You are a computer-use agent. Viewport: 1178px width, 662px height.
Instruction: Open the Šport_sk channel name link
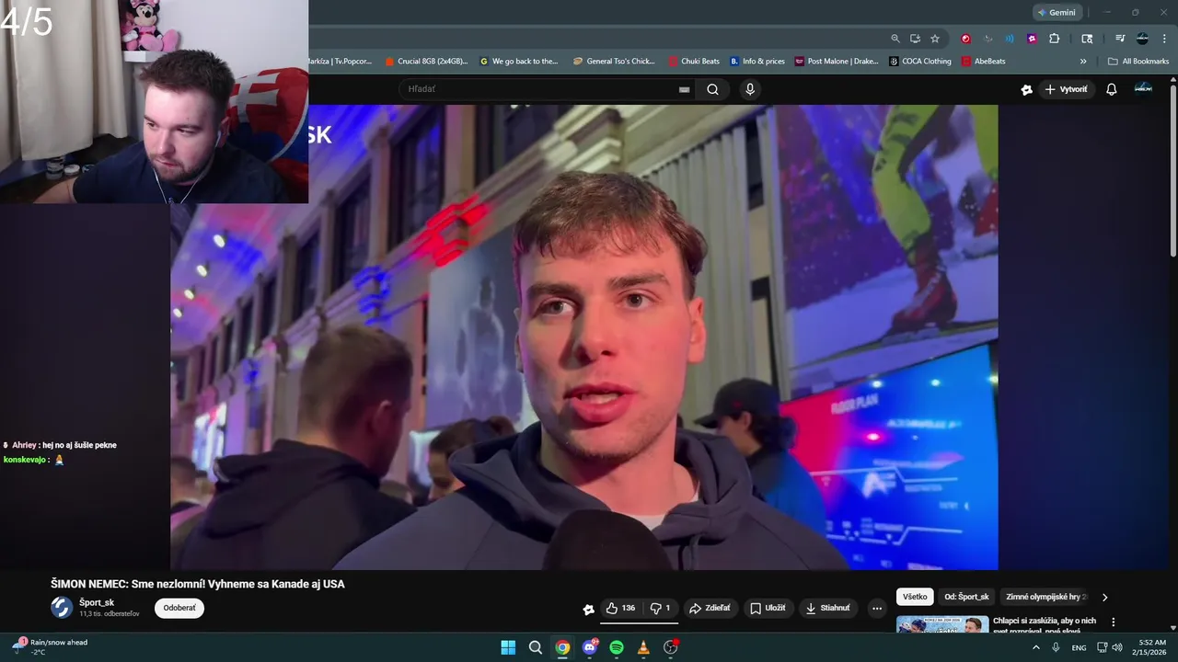point(97,602)
